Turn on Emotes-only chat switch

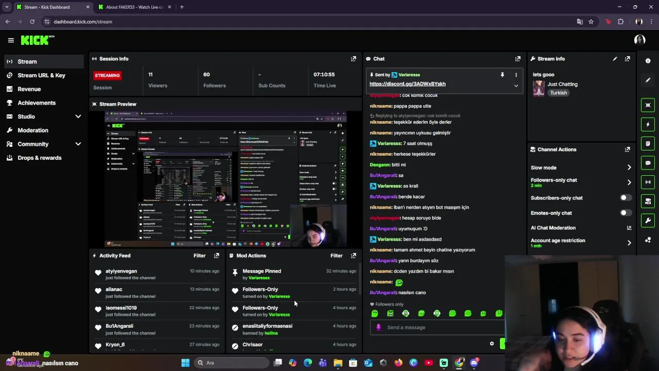[x=626, y=213]
